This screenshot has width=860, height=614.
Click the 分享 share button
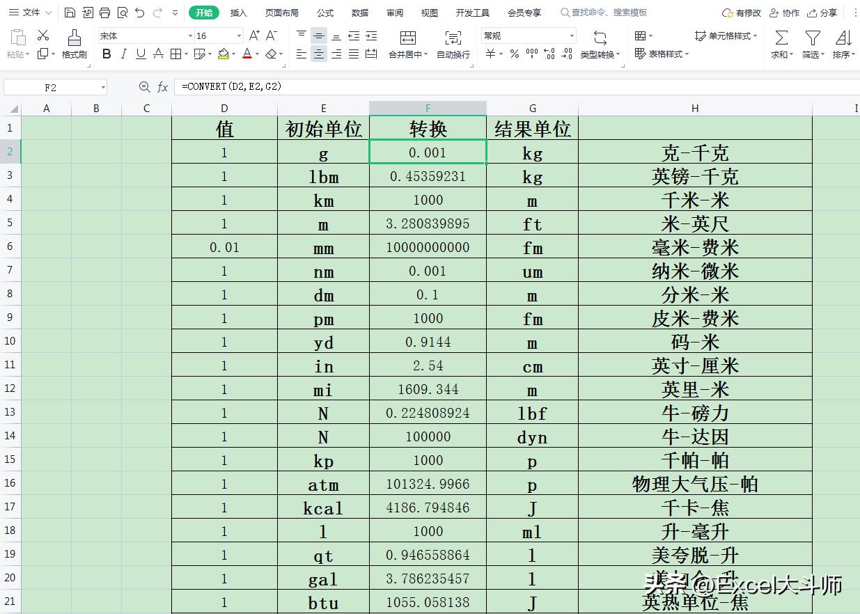click(x=829, y=12)
